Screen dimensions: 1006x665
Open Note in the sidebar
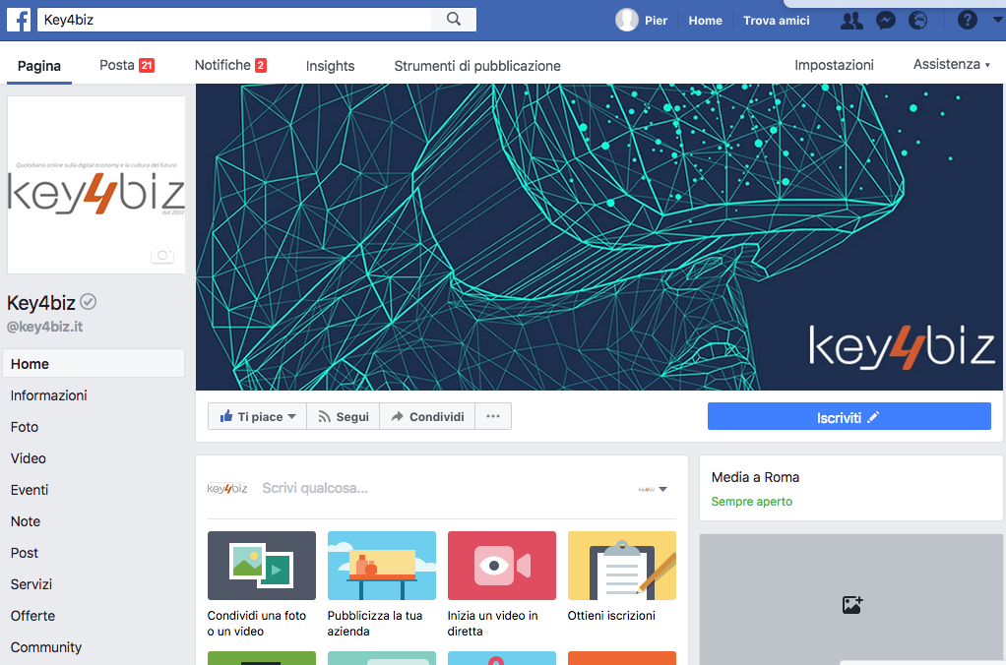pos(26,521)
